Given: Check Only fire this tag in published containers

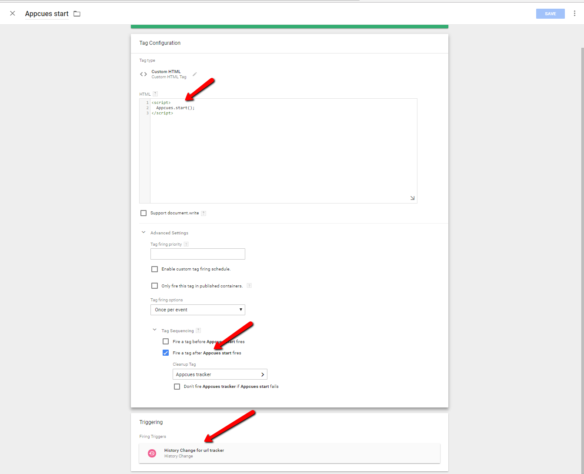Looking at the screenshot, I should (x=154, y=286).
